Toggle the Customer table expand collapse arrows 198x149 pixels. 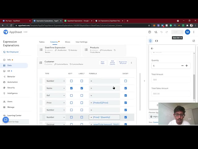131,63
